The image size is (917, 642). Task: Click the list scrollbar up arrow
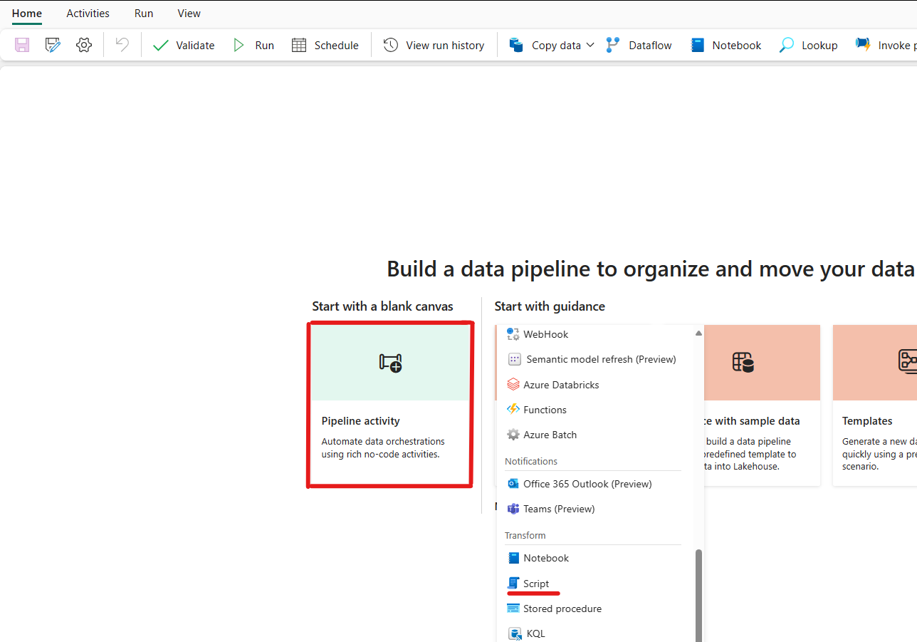coord(698,333)
